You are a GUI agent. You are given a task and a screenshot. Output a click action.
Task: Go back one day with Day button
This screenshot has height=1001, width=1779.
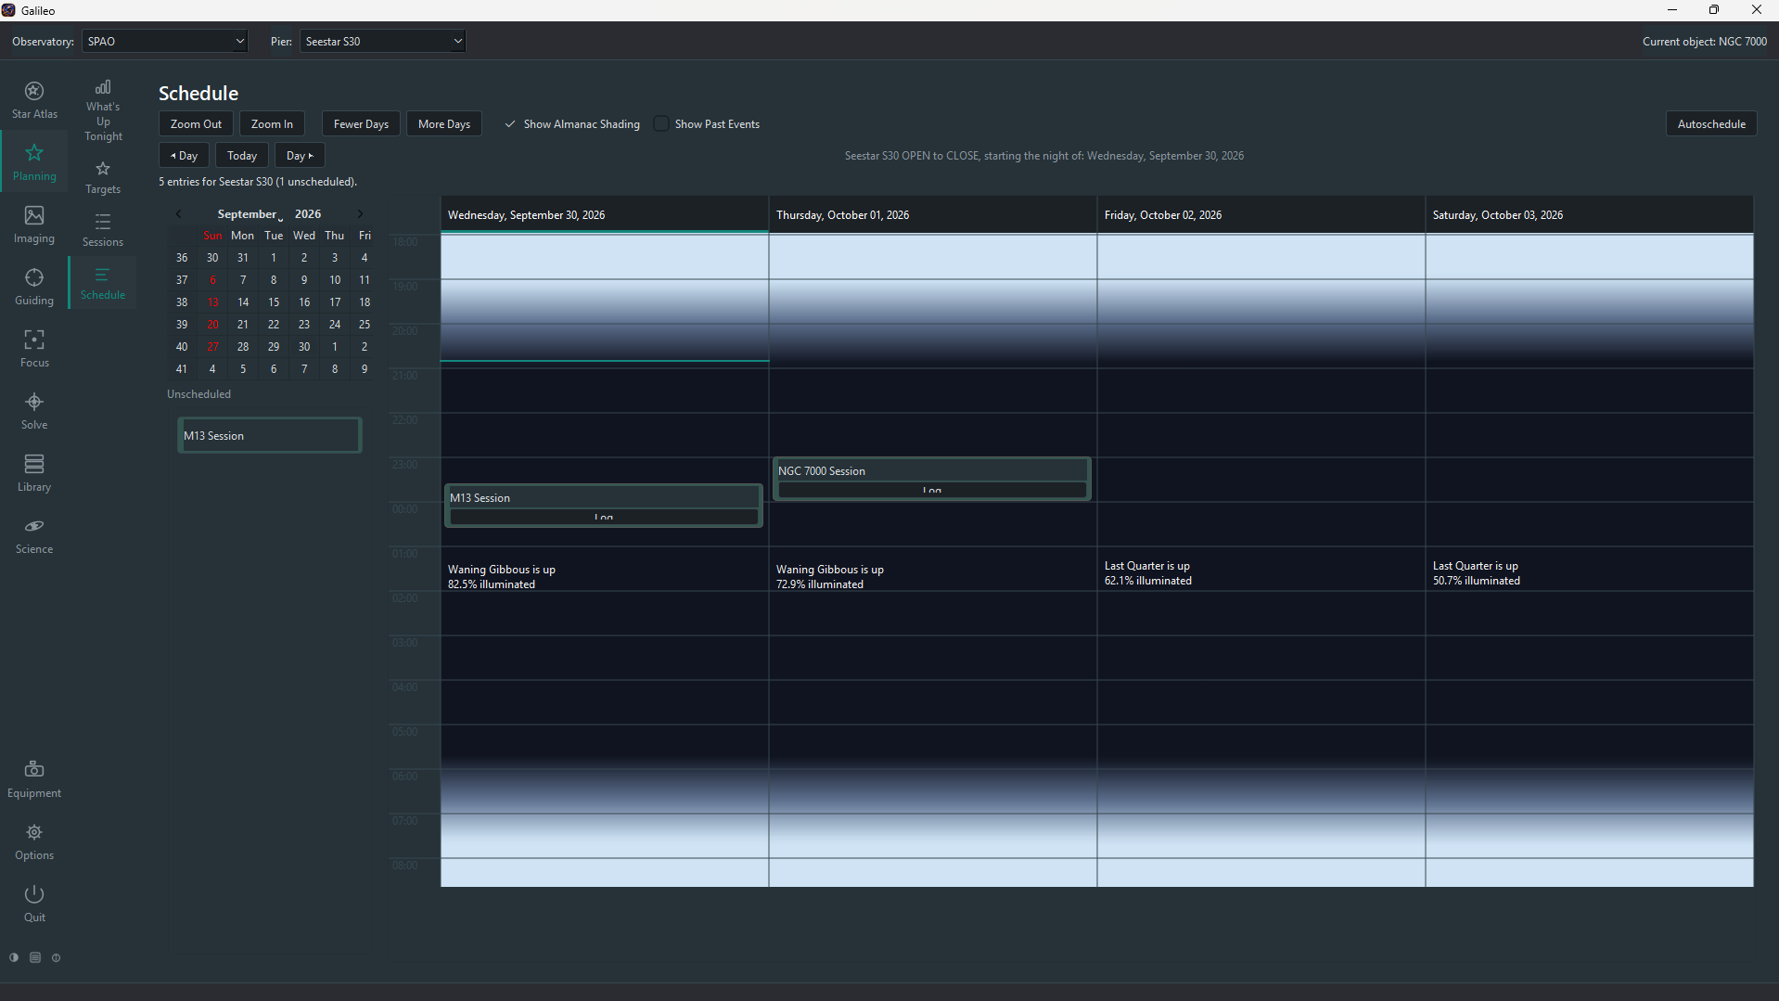pyautogui.click(x=184, y=156)
